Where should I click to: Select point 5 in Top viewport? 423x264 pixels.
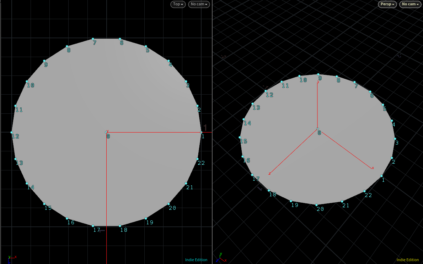coord(146,46)
